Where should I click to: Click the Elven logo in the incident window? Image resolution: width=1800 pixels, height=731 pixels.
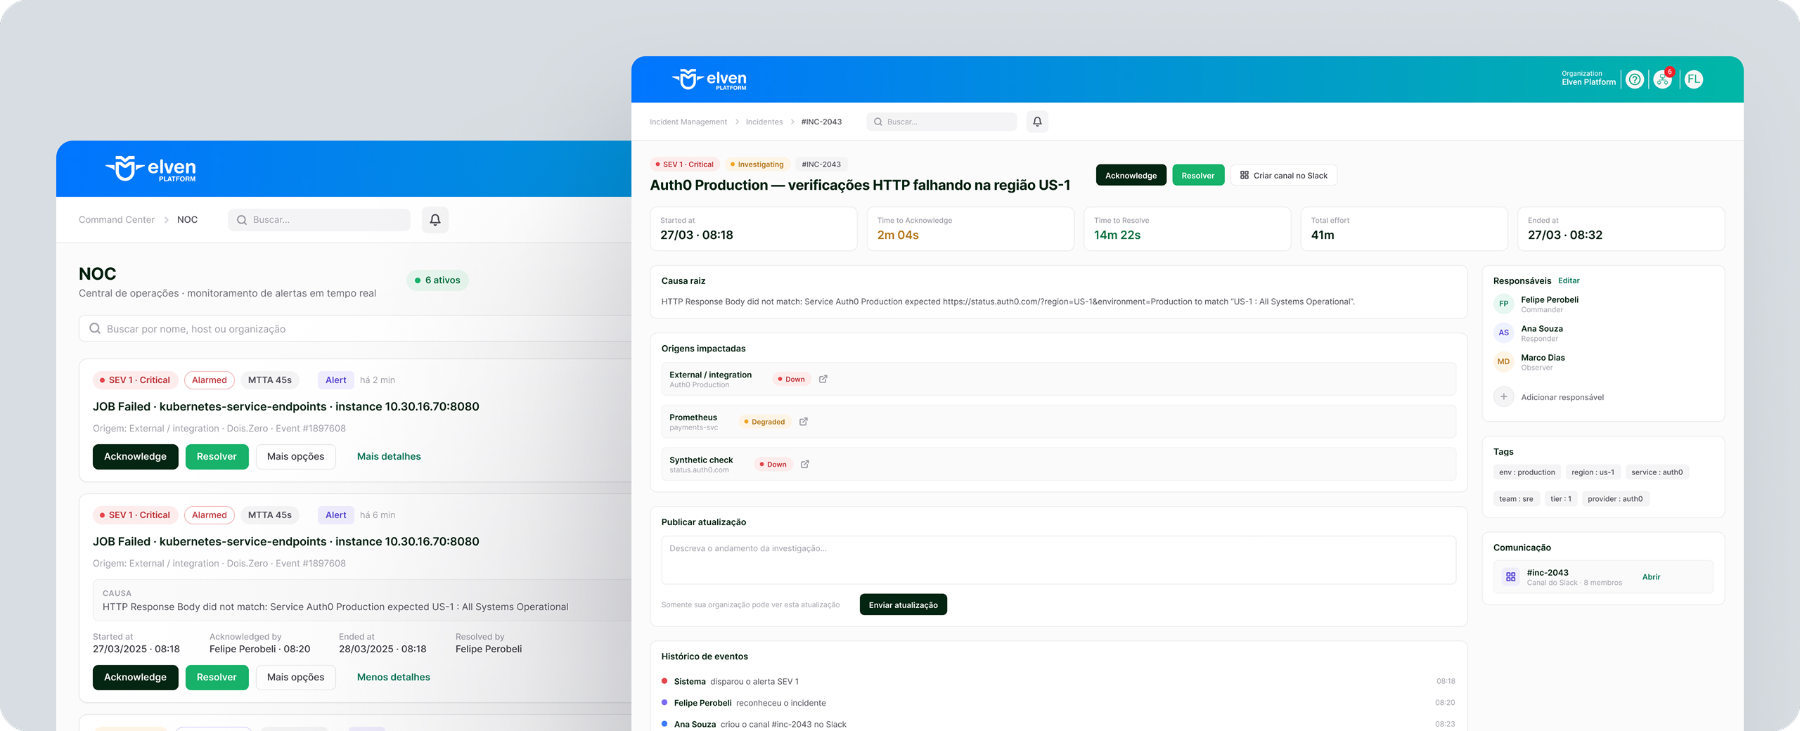click(709, 79)
